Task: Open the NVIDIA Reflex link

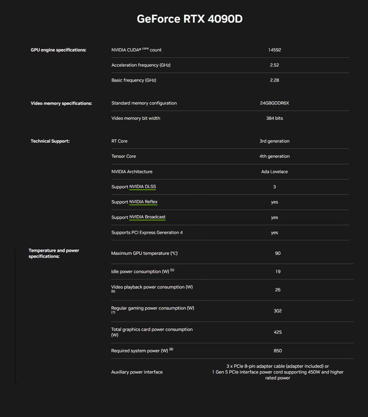Action: [143, 202]
